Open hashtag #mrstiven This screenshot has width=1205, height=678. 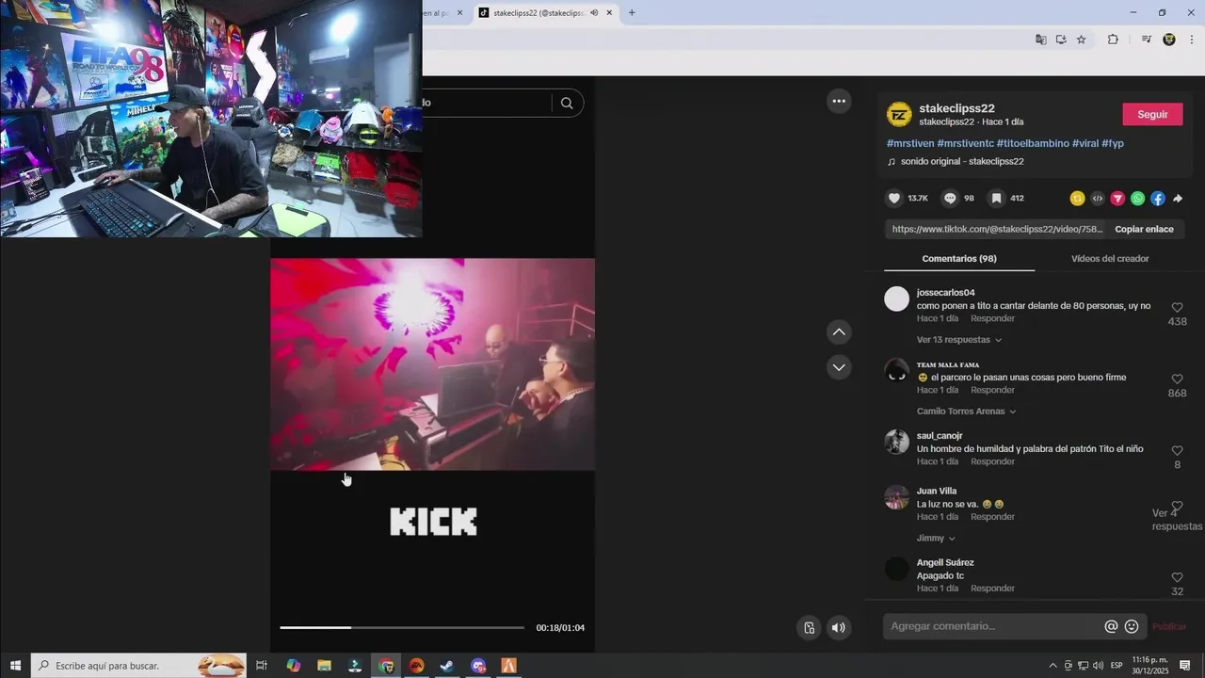click(x=909, y=143)
